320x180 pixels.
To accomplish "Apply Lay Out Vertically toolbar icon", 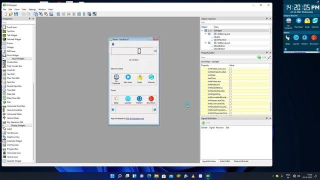I will click(x=63, y=14).
